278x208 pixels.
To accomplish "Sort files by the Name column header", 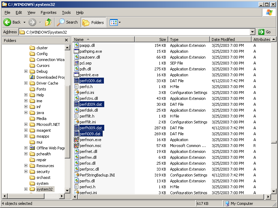I will click(x=104, y=40).
